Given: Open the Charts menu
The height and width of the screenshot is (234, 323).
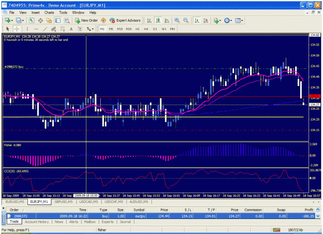Looking at the screenshot, I should point(49,12).
